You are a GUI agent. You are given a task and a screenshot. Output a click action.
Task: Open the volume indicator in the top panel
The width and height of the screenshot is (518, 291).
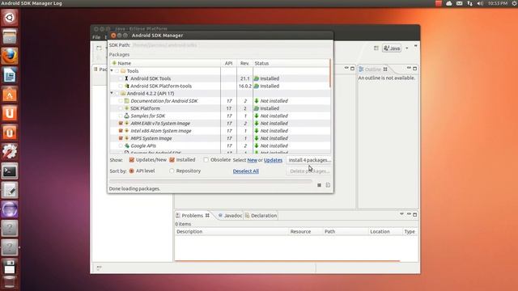point(480,3)
